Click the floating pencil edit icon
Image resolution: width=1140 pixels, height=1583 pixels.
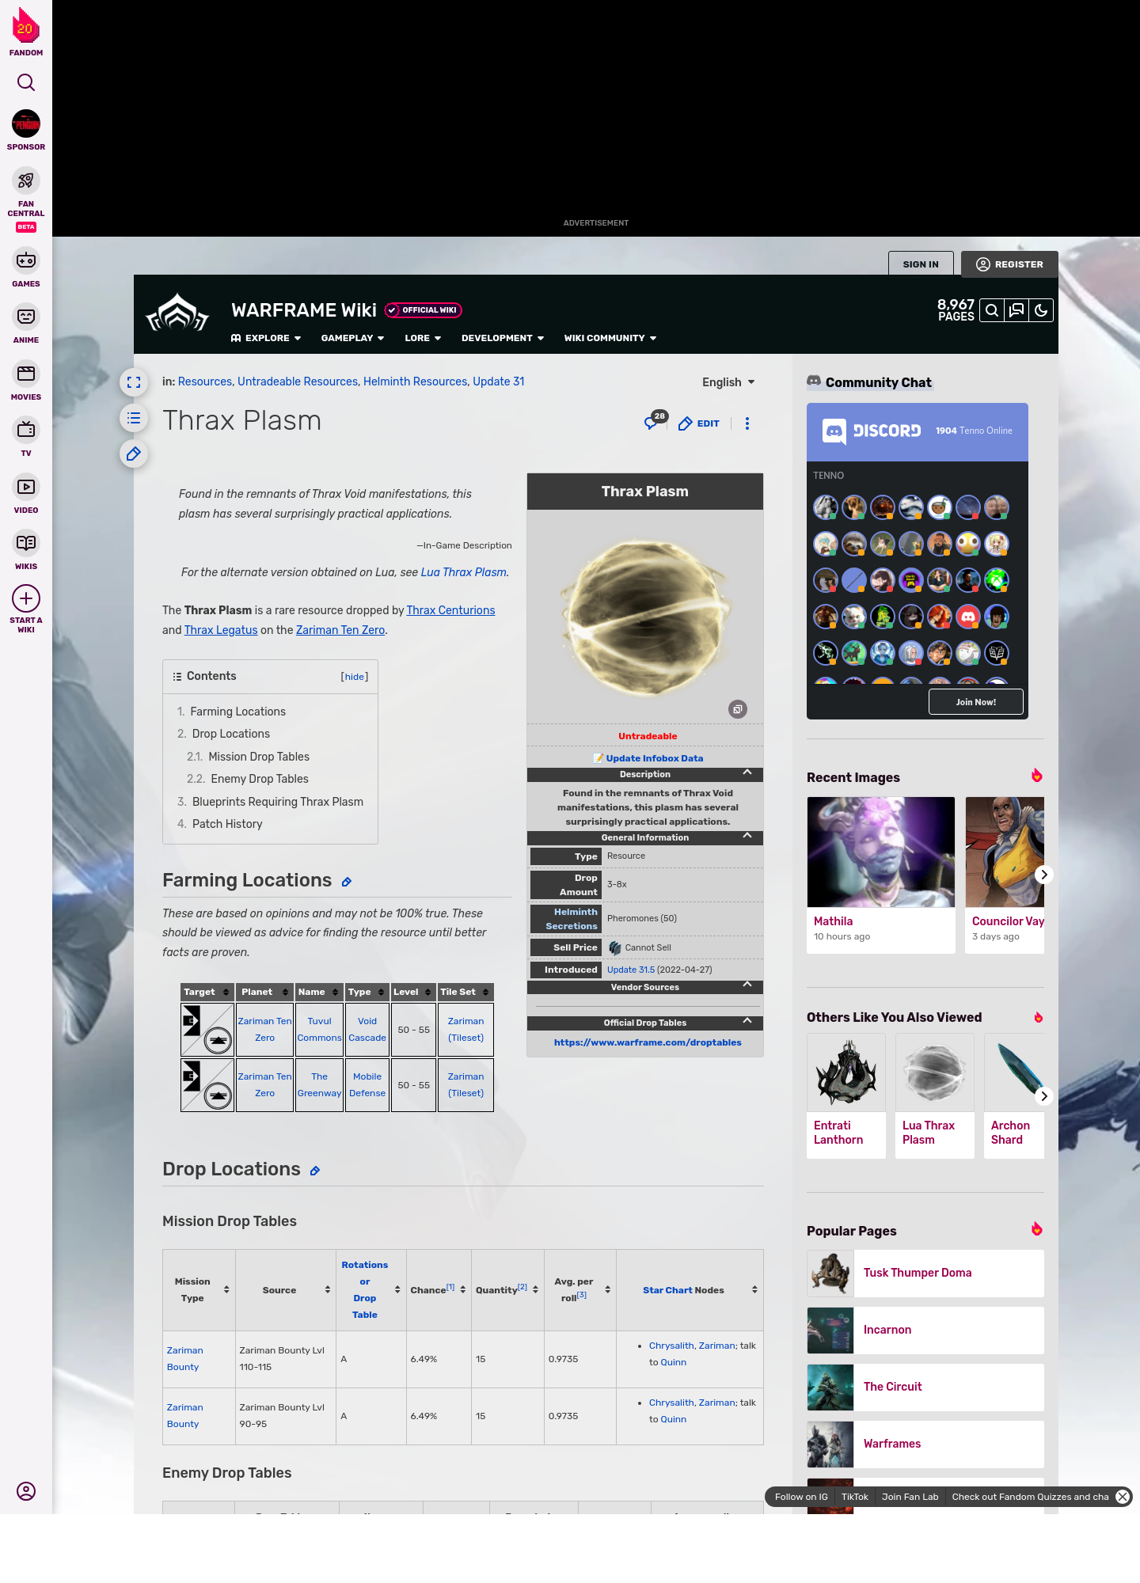click(x=134, y=454)
